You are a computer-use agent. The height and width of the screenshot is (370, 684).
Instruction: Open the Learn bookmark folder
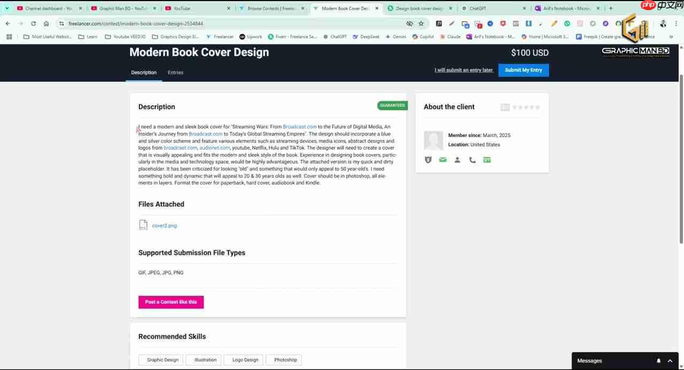(88, 37)
